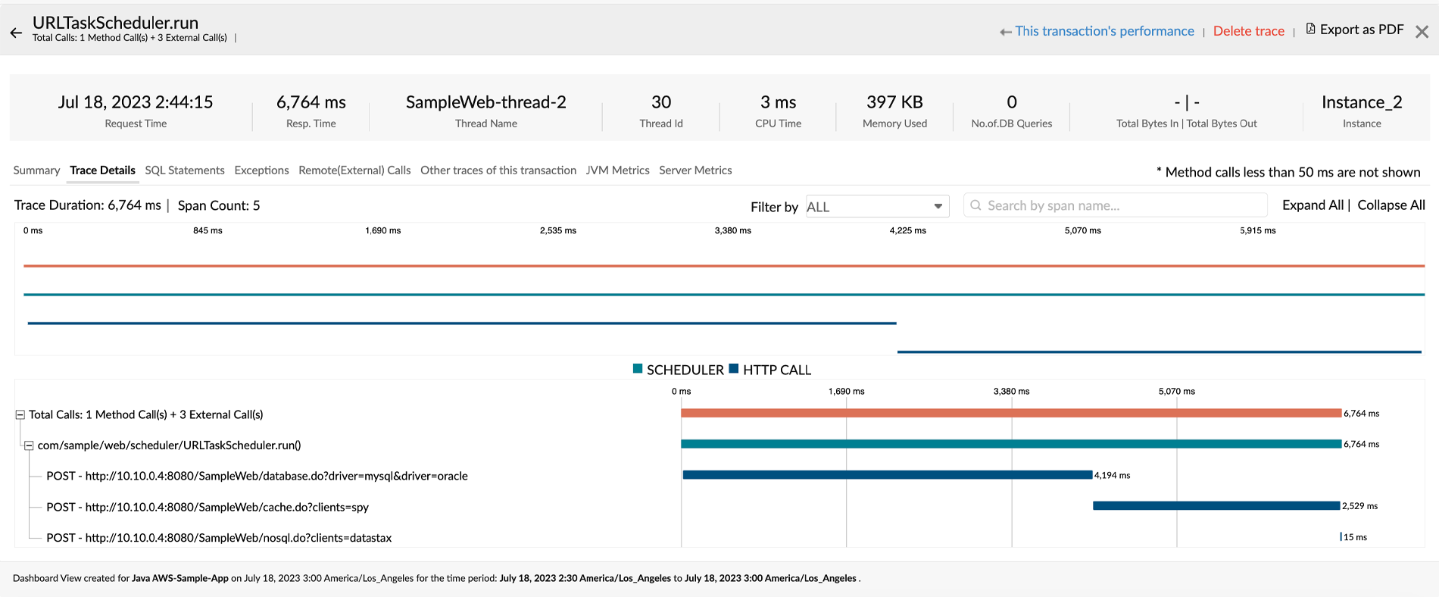Click the 4,194 ms database.do span bar
The width and height of the screenshot is (1439, 597).
tap(887, 475)
